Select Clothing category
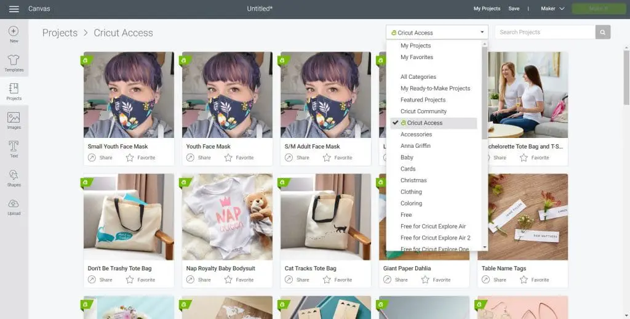Screen dimensions: 630x319 (x=411, y=192)
